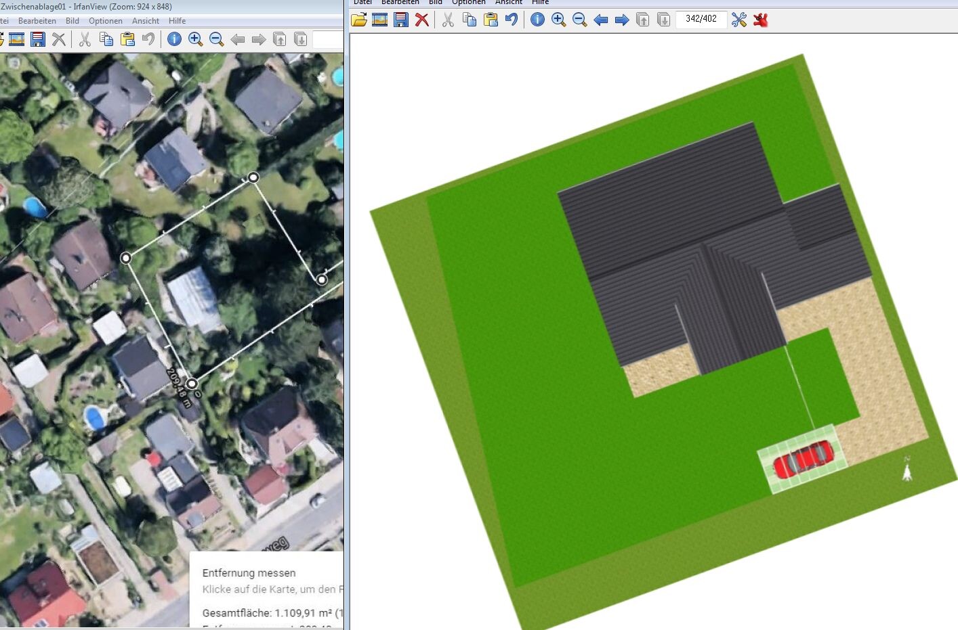This screenshot has height=630, width=958.
Task: Click the paste clipboard icon in Zwischenablage01 window
Action: 127,39
